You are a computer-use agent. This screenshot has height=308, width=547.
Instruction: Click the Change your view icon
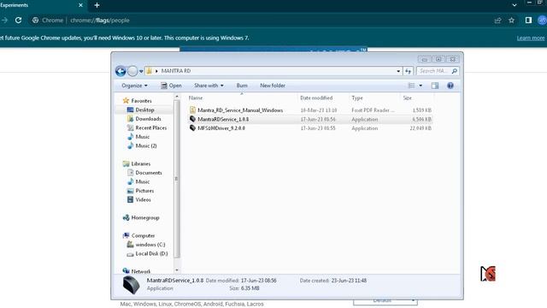[x=412, y=86]
